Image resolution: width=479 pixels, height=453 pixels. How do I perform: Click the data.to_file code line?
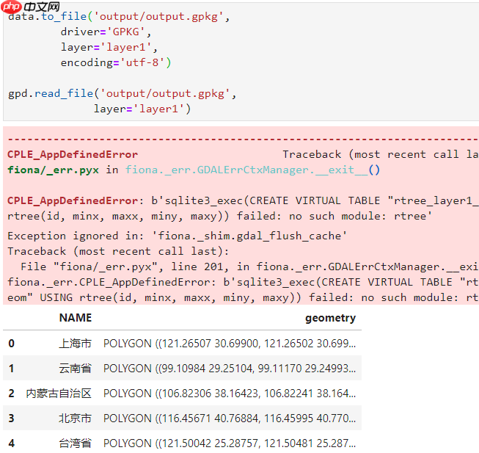[x=119, y=16]
